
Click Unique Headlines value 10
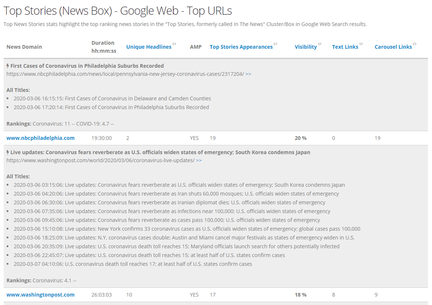129,295
